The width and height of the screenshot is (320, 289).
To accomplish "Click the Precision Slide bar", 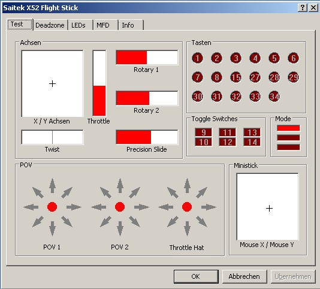I will [147, 137].
